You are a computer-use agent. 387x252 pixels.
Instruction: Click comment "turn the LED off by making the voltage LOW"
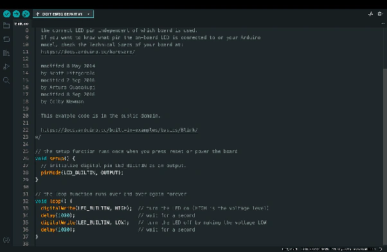pyautogui.click(x=202, y=222)
